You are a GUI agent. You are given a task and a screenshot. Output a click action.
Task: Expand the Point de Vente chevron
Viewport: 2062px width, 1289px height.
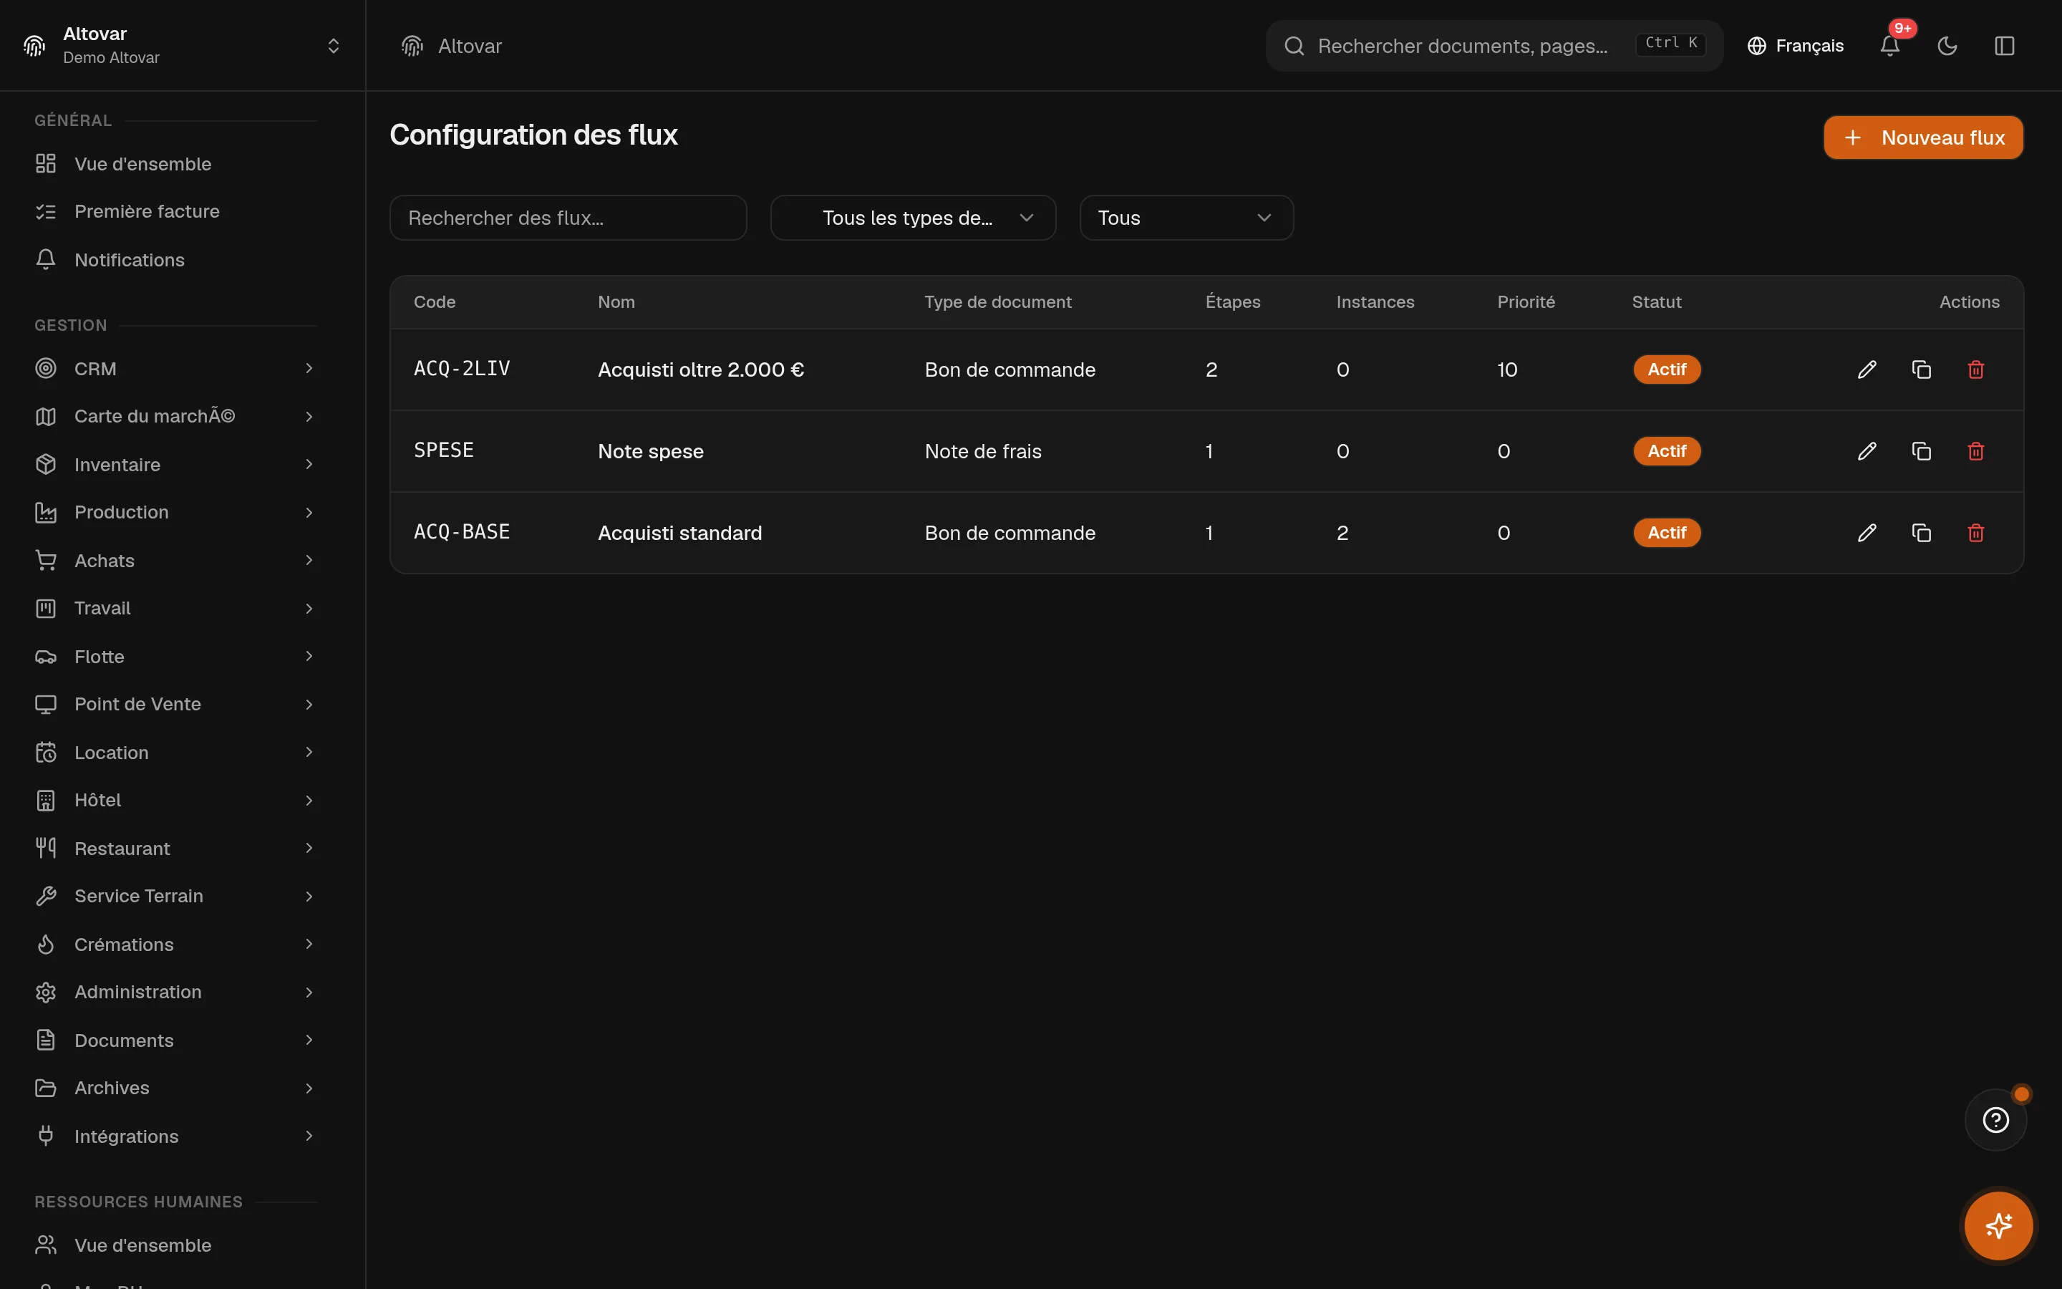pyautogui.click(x=309, y=704)
